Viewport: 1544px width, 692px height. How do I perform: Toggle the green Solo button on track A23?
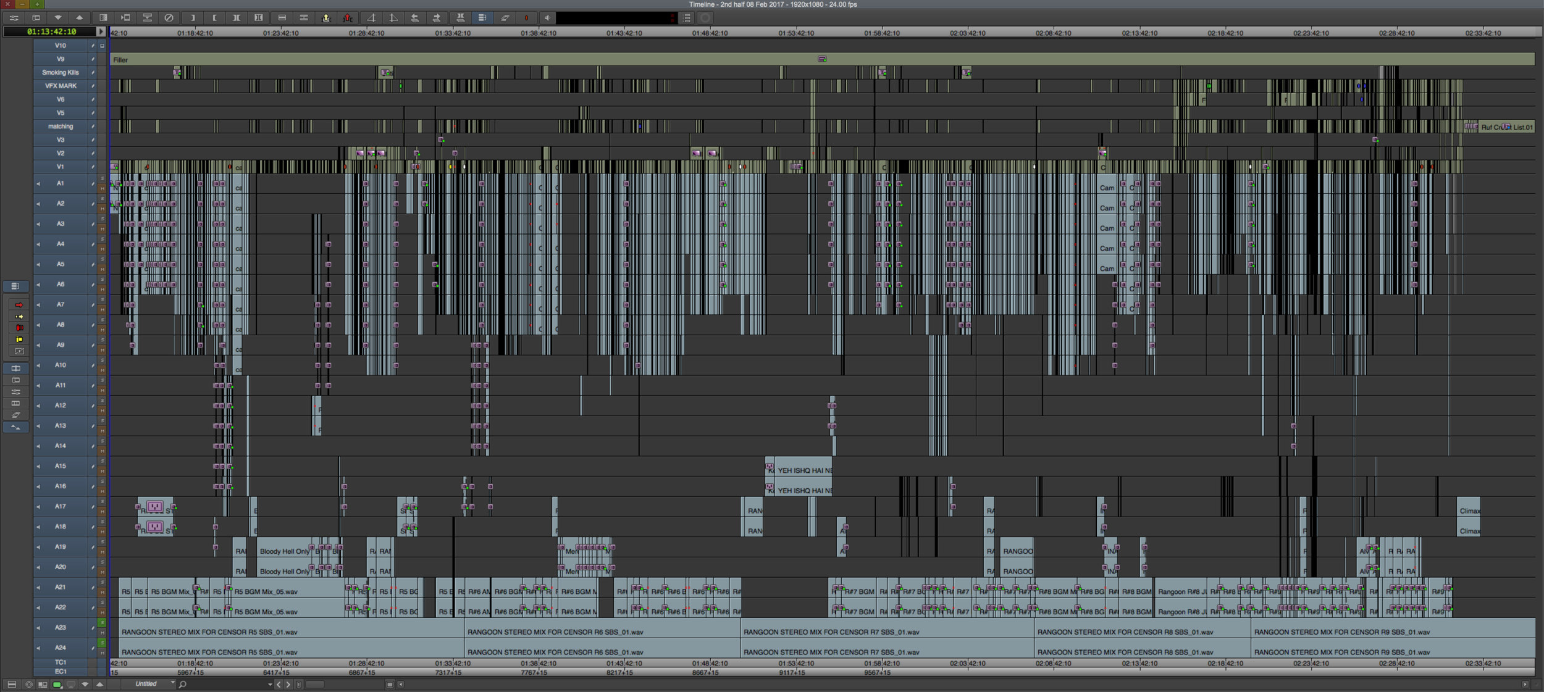pyautogui.click(x=103, y=623)
